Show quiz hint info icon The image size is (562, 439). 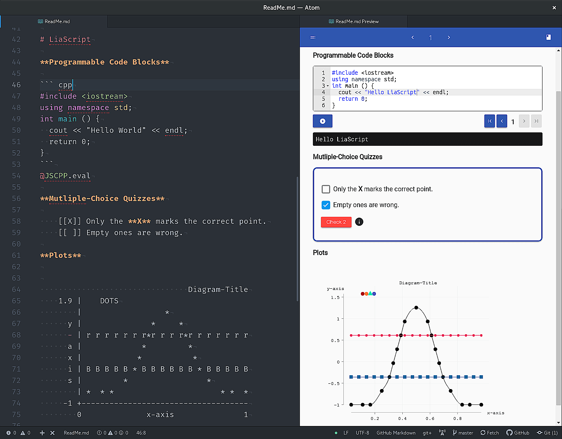[x=359, y=222]
